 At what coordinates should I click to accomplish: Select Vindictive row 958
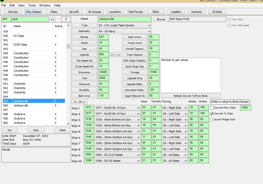(34, 114)
